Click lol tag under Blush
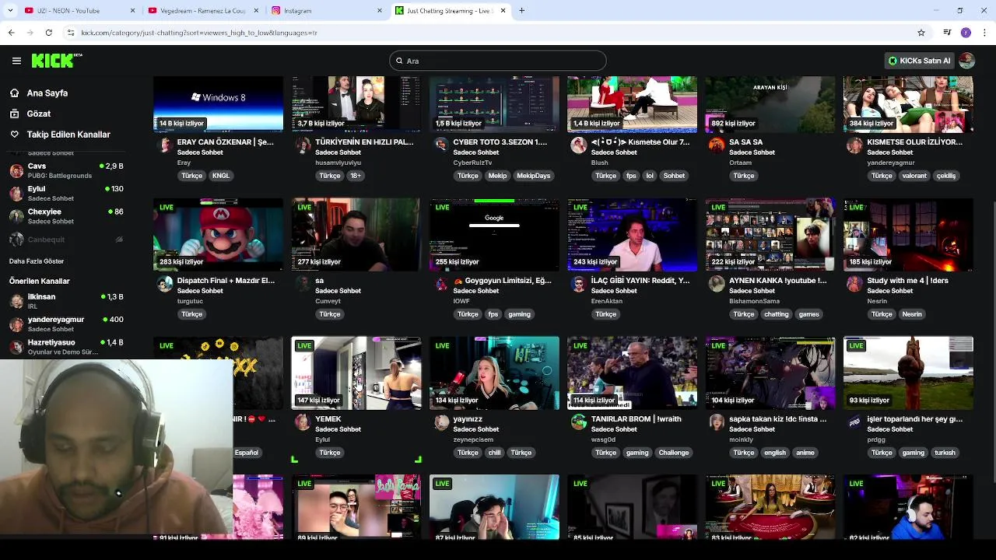The width and height of the screenshot is (996, 560). pyautogui.click(x=650, y=176)
